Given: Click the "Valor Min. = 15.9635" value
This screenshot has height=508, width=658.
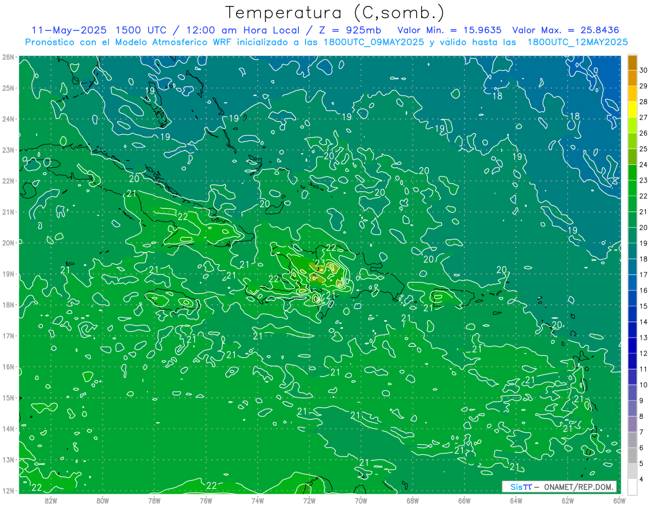Looking at the screenshot, I should 450,30.
